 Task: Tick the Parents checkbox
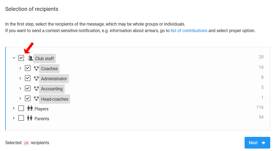[x=21, y=118]
